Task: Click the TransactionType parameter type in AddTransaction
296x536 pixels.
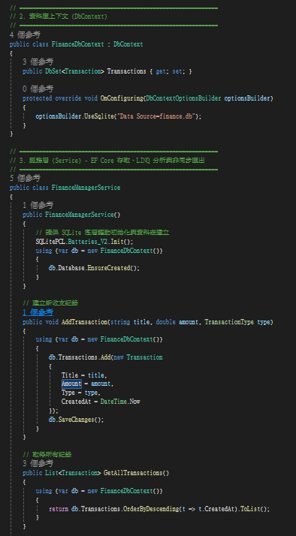Action: click(229, 322)
